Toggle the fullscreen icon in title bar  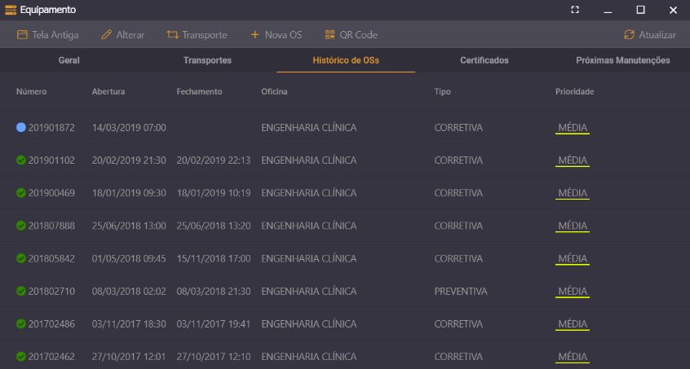click(575, 10)
